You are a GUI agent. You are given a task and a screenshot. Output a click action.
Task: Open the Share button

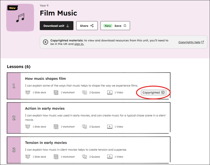tap(87, 25)
